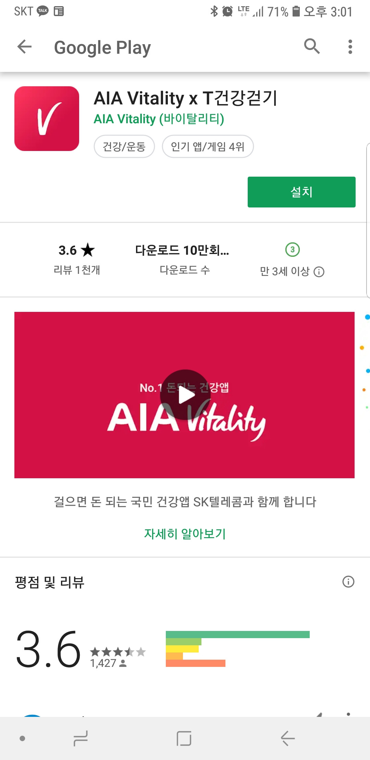Tap the green 설치 install button
Image resolution: width=370 pixels, height=760 pixels.
[301, 192]
